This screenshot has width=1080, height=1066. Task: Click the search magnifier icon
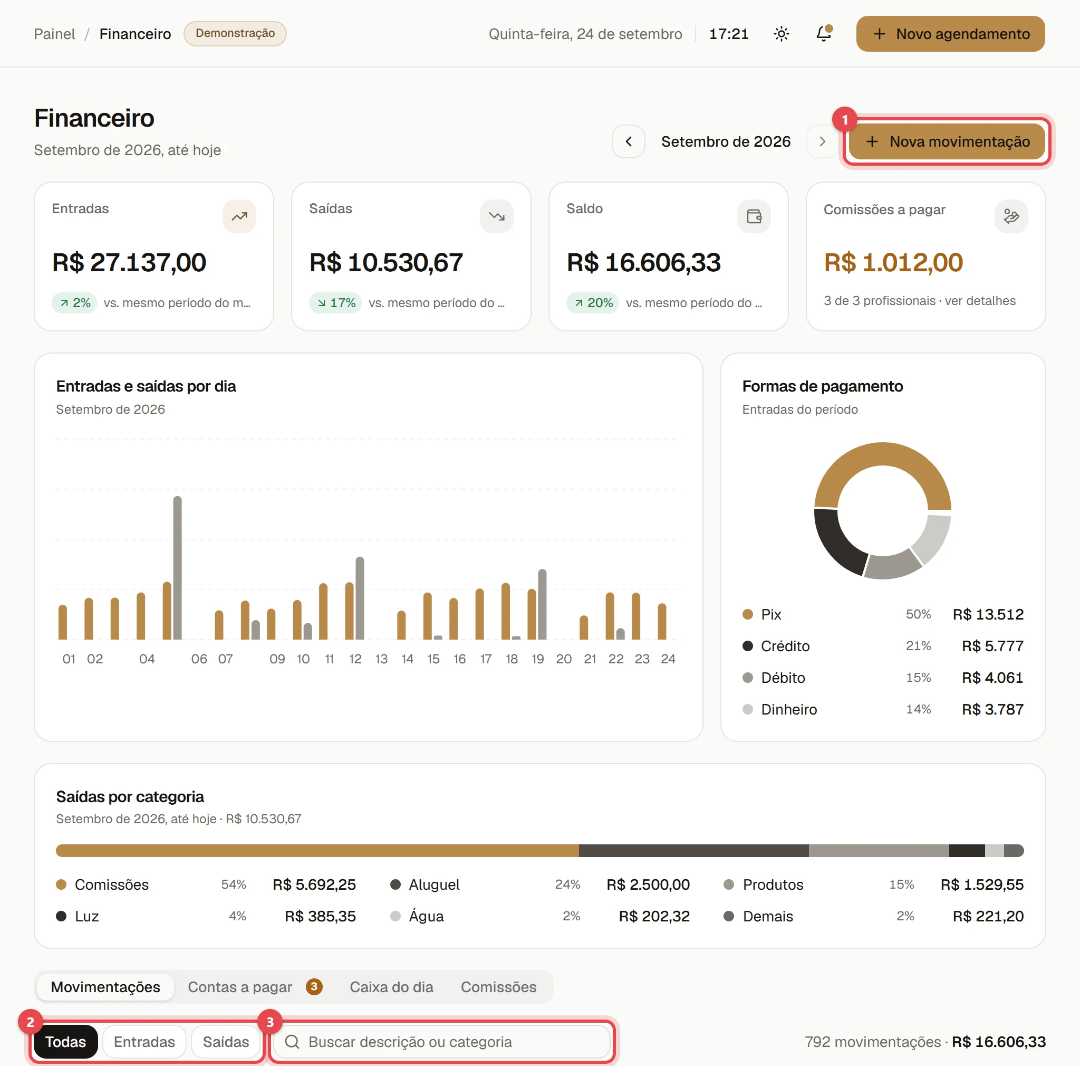292,1041
